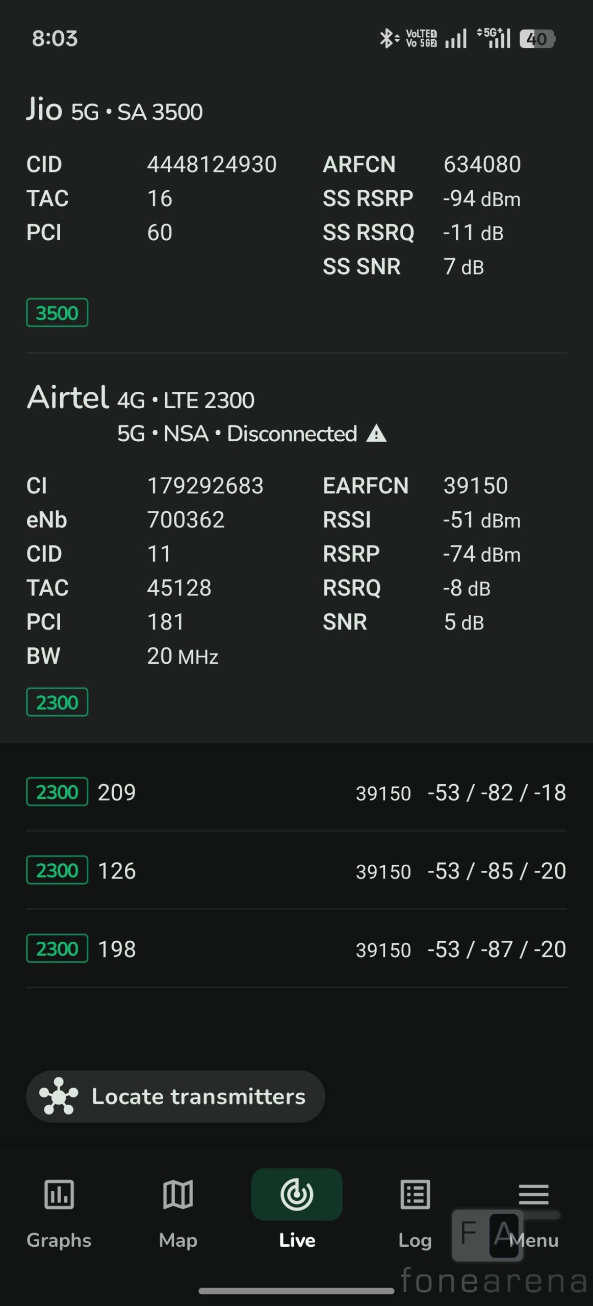The height and width of the screenshot is (1306, 593).
Task: Open the Map tab icon
Action: 177,1195
